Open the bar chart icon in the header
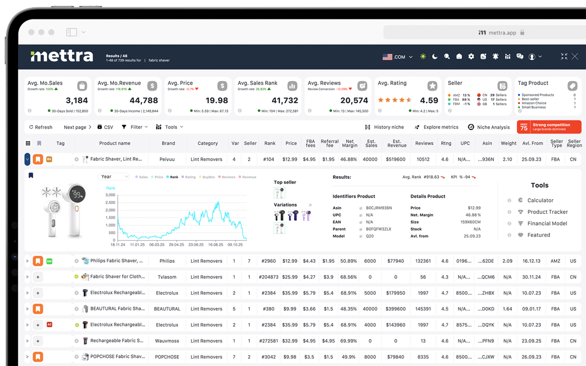 (508, 57)
